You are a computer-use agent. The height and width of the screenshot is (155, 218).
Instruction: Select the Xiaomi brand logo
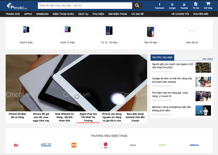point(74,145)
